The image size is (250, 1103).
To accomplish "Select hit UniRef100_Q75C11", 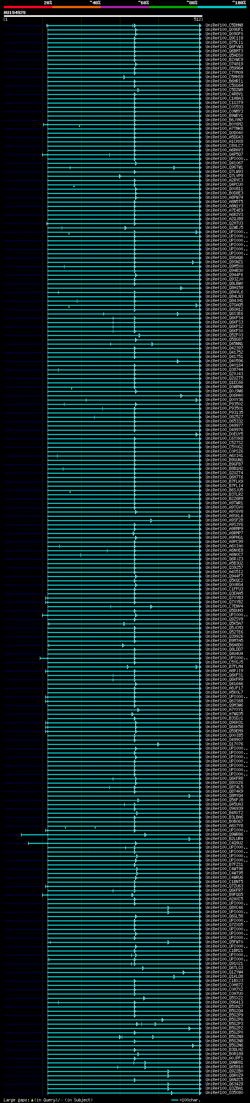I will tap(224, 42).
